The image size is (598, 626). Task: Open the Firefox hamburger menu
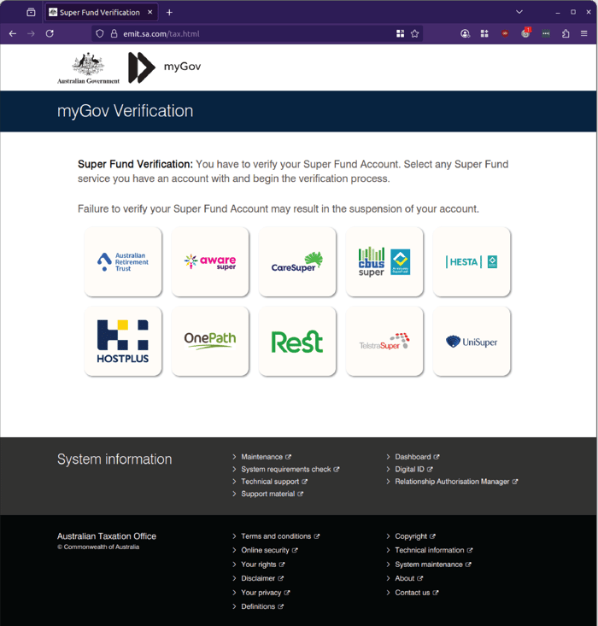(584, 34)
